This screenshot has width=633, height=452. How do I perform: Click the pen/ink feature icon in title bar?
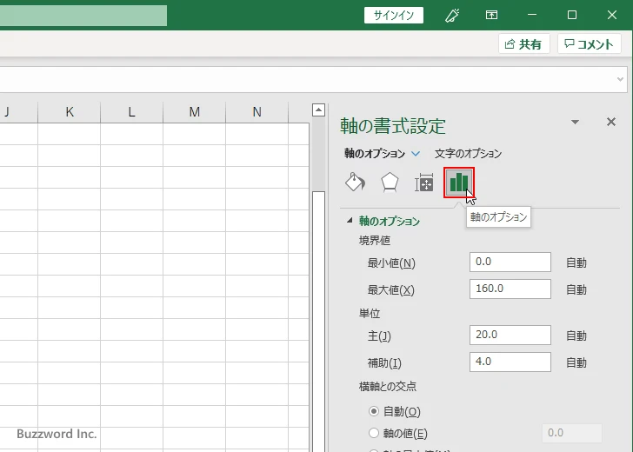tap(452, 16)
